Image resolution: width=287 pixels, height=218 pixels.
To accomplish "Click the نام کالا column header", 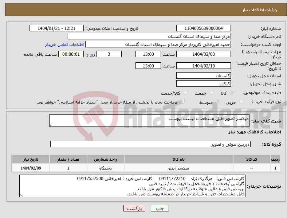I will tap(178, 159).
